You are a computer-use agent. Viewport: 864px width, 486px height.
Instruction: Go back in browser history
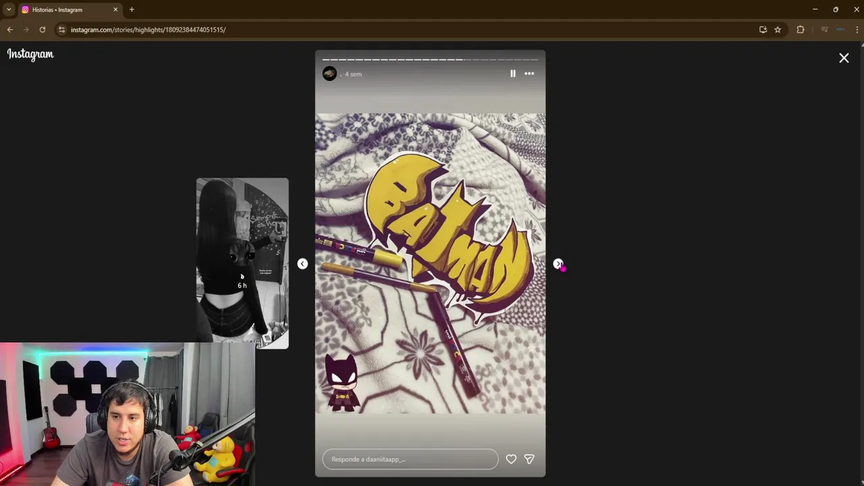click(10, 30)
